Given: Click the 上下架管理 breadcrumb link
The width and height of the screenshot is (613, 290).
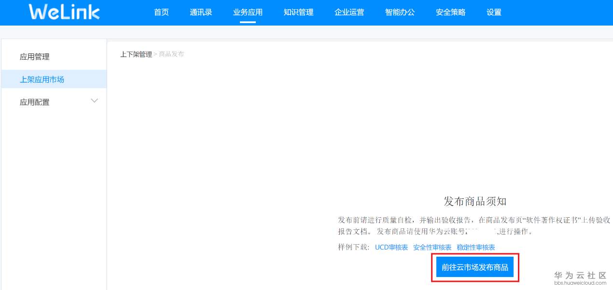Looking at the screenshot, I should (x=136, y=54).
